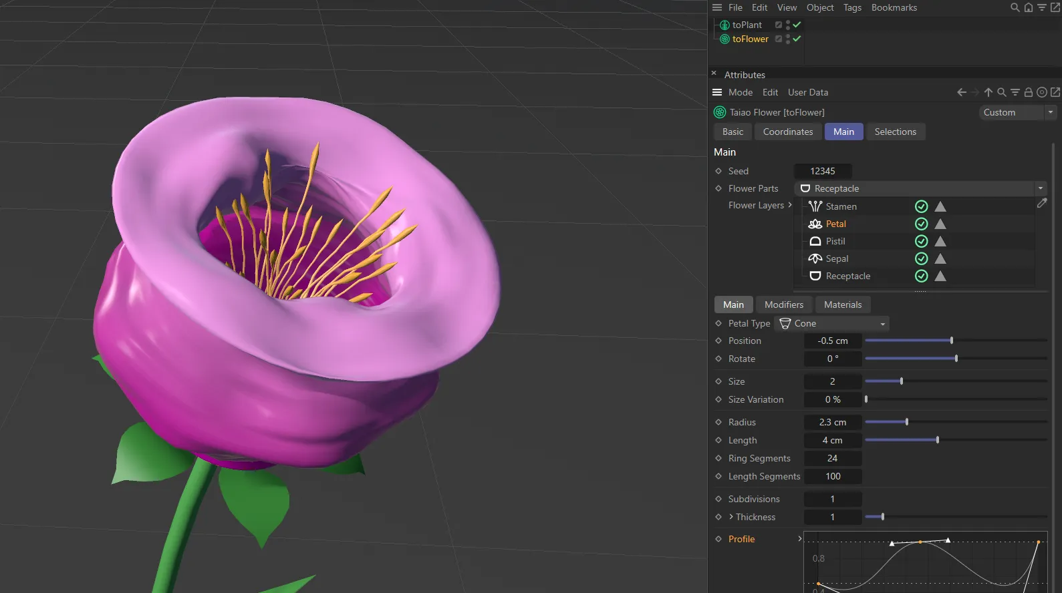Close the Attributes panel with X
Viewport: 1062px width, 593px height.
[714, 73]
